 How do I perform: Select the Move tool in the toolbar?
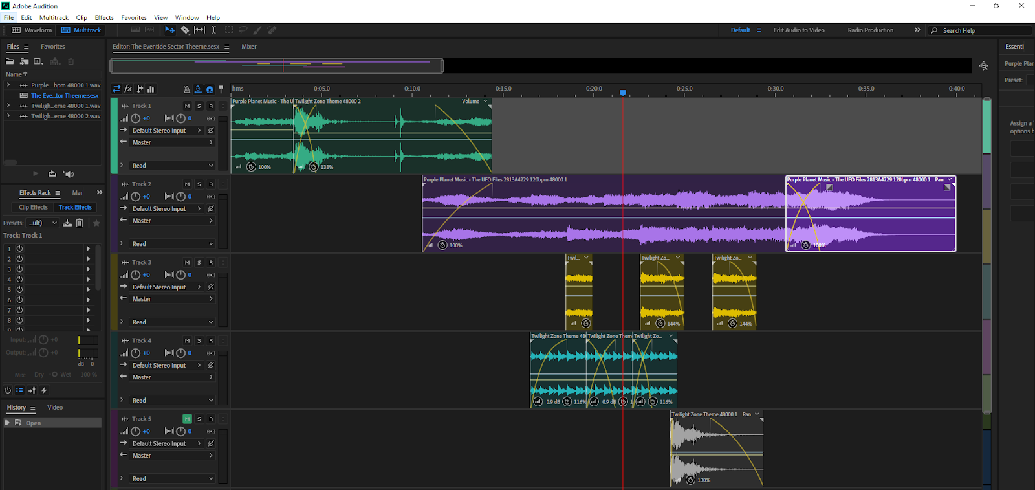tap(169, 30)
